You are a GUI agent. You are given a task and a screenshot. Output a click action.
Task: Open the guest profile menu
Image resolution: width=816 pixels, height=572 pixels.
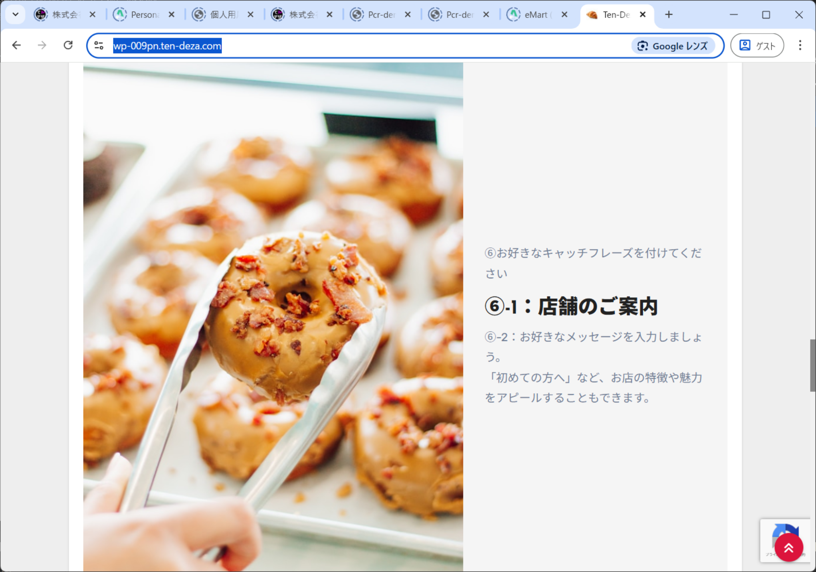pos(757,45)
